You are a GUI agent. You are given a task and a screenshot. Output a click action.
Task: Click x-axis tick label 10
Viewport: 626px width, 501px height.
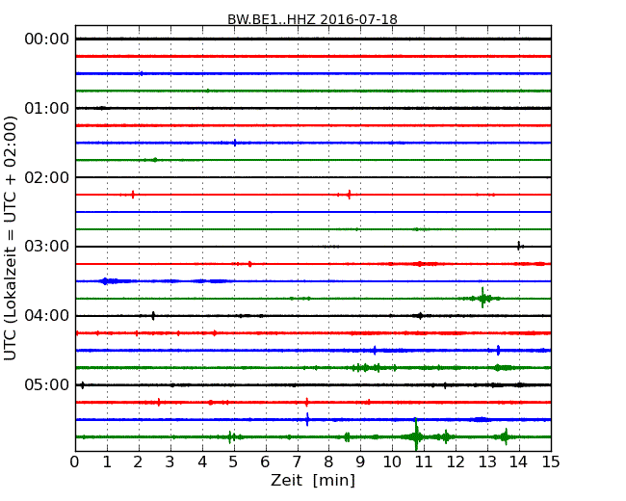392,461
